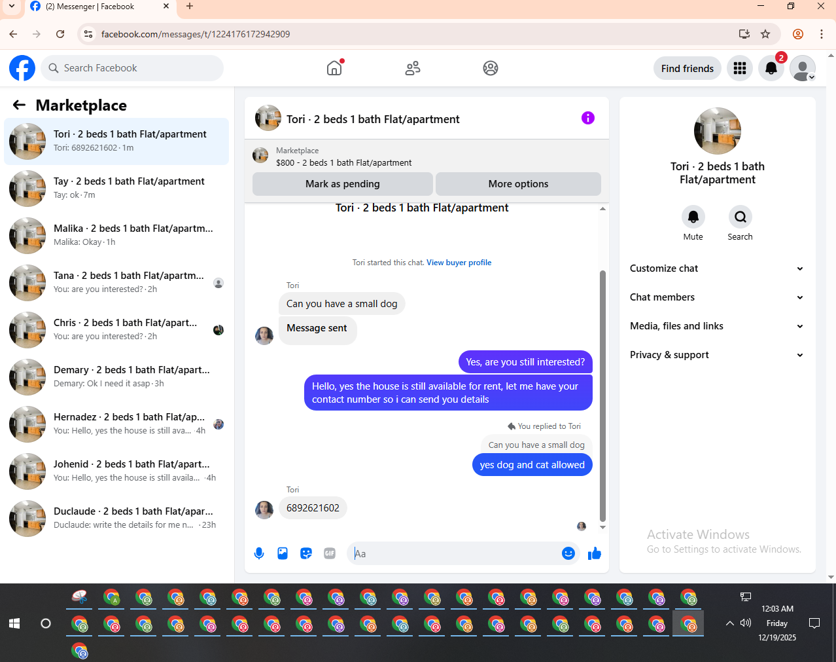Open View buyer profile link
Viewport: 836px width, 662px height.
[459, 263]
